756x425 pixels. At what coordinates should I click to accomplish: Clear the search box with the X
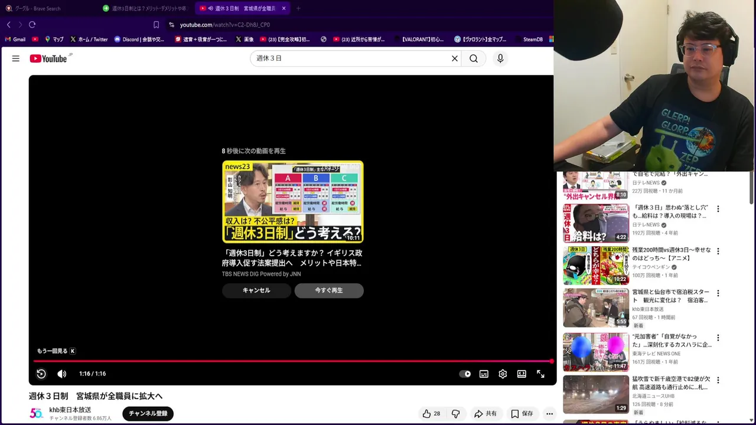point(455,58)
